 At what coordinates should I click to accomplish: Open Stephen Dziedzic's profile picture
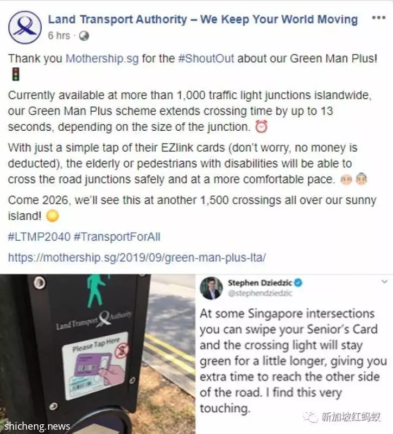(x=211, y=288)
